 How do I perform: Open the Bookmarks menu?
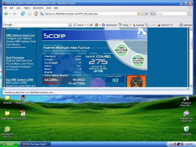point(38,8)
